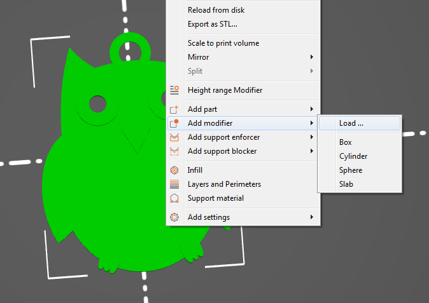
Task: Click the Add settings gear icon
Action: (x=174, y=217)
